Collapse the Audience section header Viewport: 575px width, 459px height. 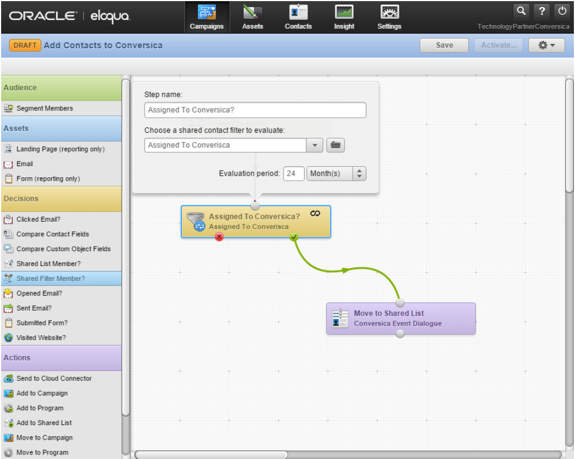click(x=61, y=88)
